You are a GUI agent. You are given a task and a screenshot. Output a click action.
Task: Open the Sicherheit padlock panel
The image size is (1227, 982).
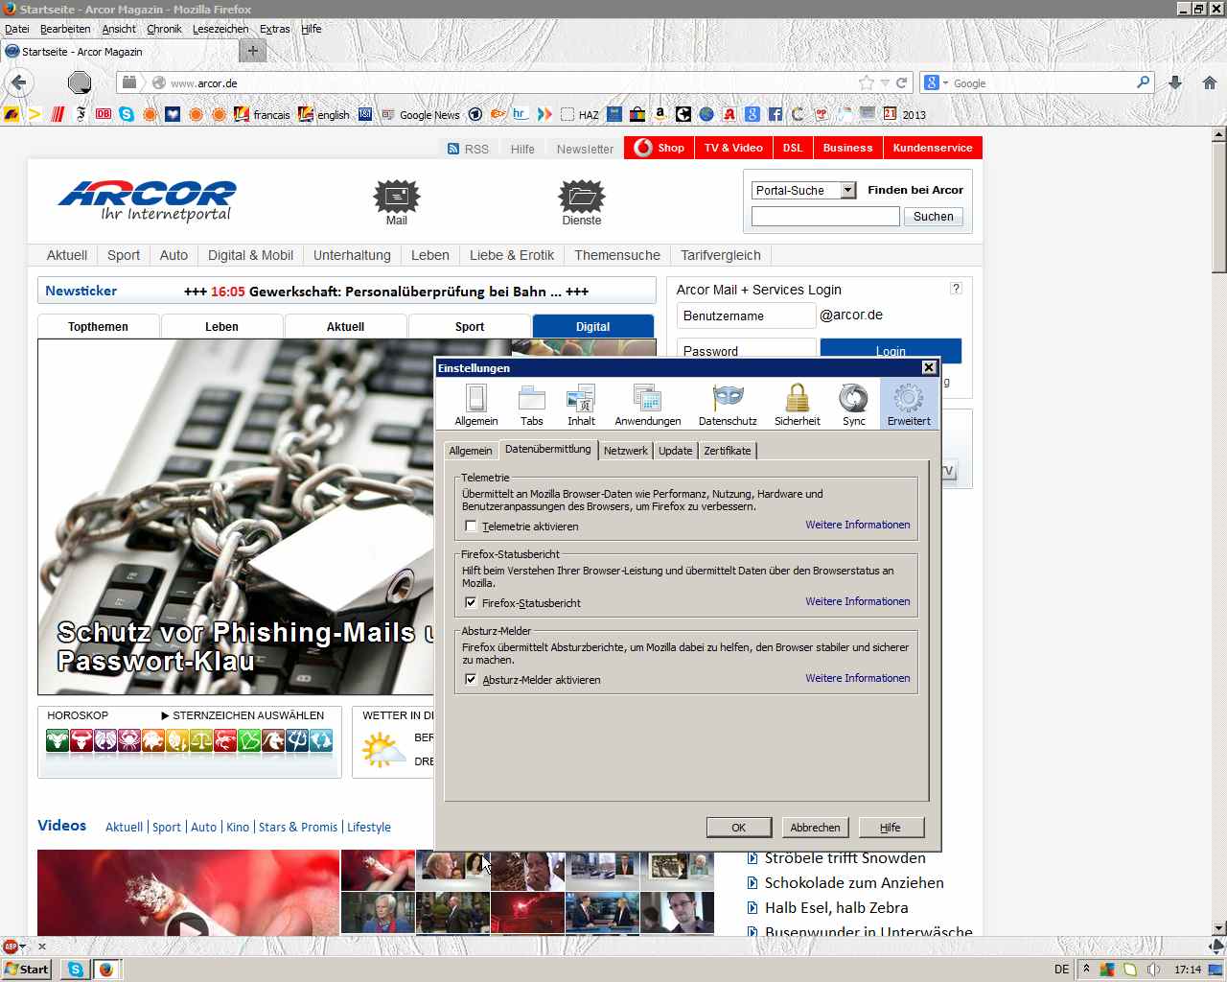tap(797, 404)
